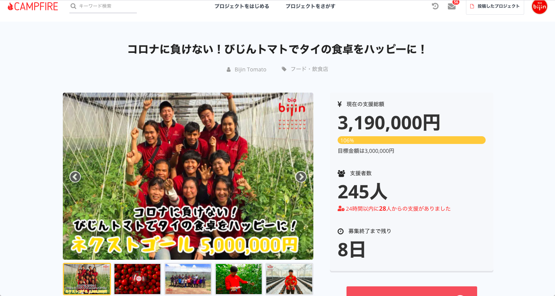Open プロジェクトをはじめる menu

tap(242, 6)
